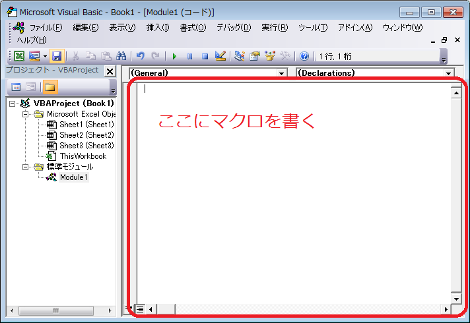Undo the last action
Screen dimensions: 470x323
click(x=140, y=56)
